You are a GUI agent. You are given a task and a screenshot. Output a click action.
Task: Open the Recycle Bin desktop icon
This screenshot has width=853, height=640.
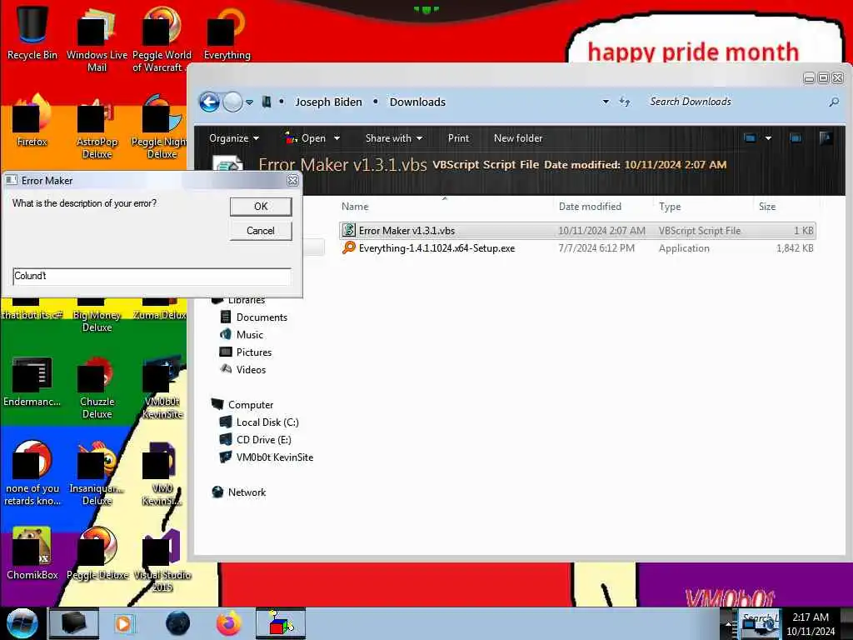point(32,32)
